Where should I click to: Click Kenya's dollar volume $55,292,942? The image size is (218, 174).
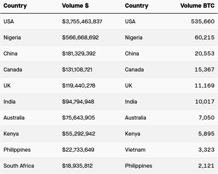(x=79, y=134)
